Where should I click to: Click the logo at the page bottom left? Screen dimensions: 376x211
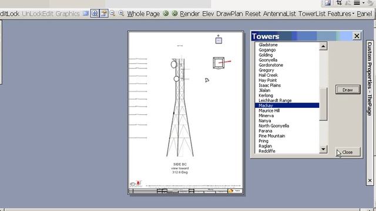tap(136, 183)
